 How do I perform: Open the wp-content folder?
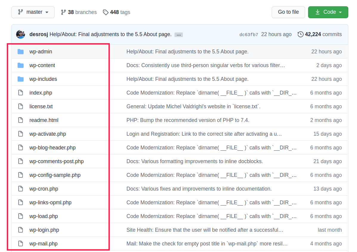point(42,65)
